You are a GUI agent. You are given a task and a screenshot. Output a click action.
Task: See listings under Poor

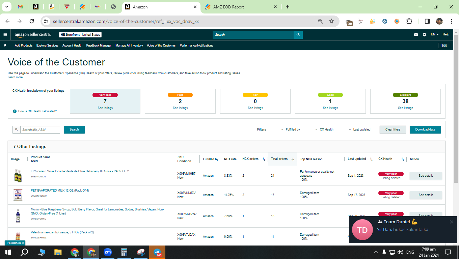pos(180,108)
